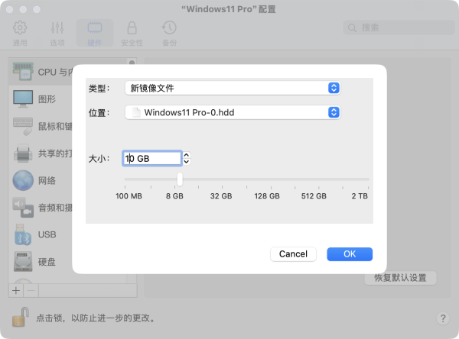Select the 硬盘 hard disk icon
Screen dimensions: 459x339
23,262
